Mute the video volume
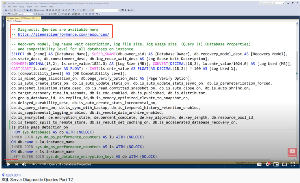 tap(24, 164)
